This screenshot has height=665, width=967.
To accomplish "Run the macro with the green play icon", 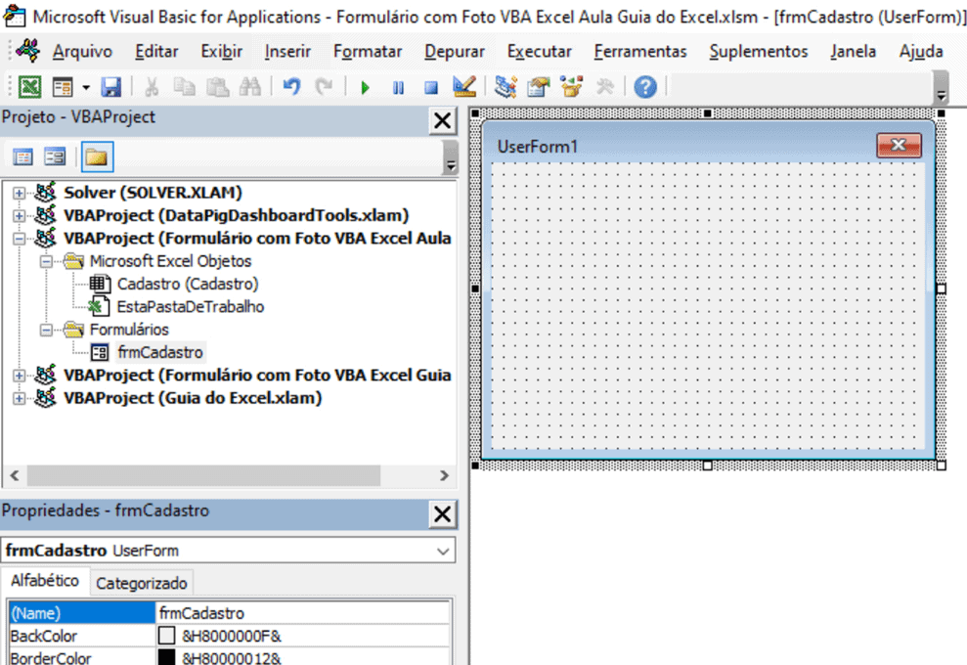I will click(365, 88).
